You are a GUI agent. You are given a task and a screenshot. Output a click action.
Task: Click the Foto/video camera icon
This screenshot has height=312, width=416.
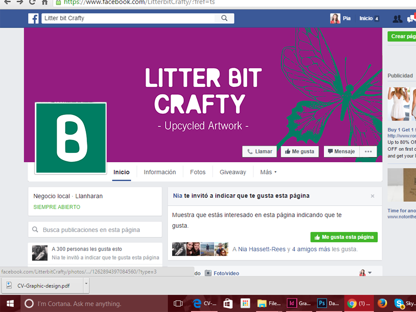tap(209, 273)
